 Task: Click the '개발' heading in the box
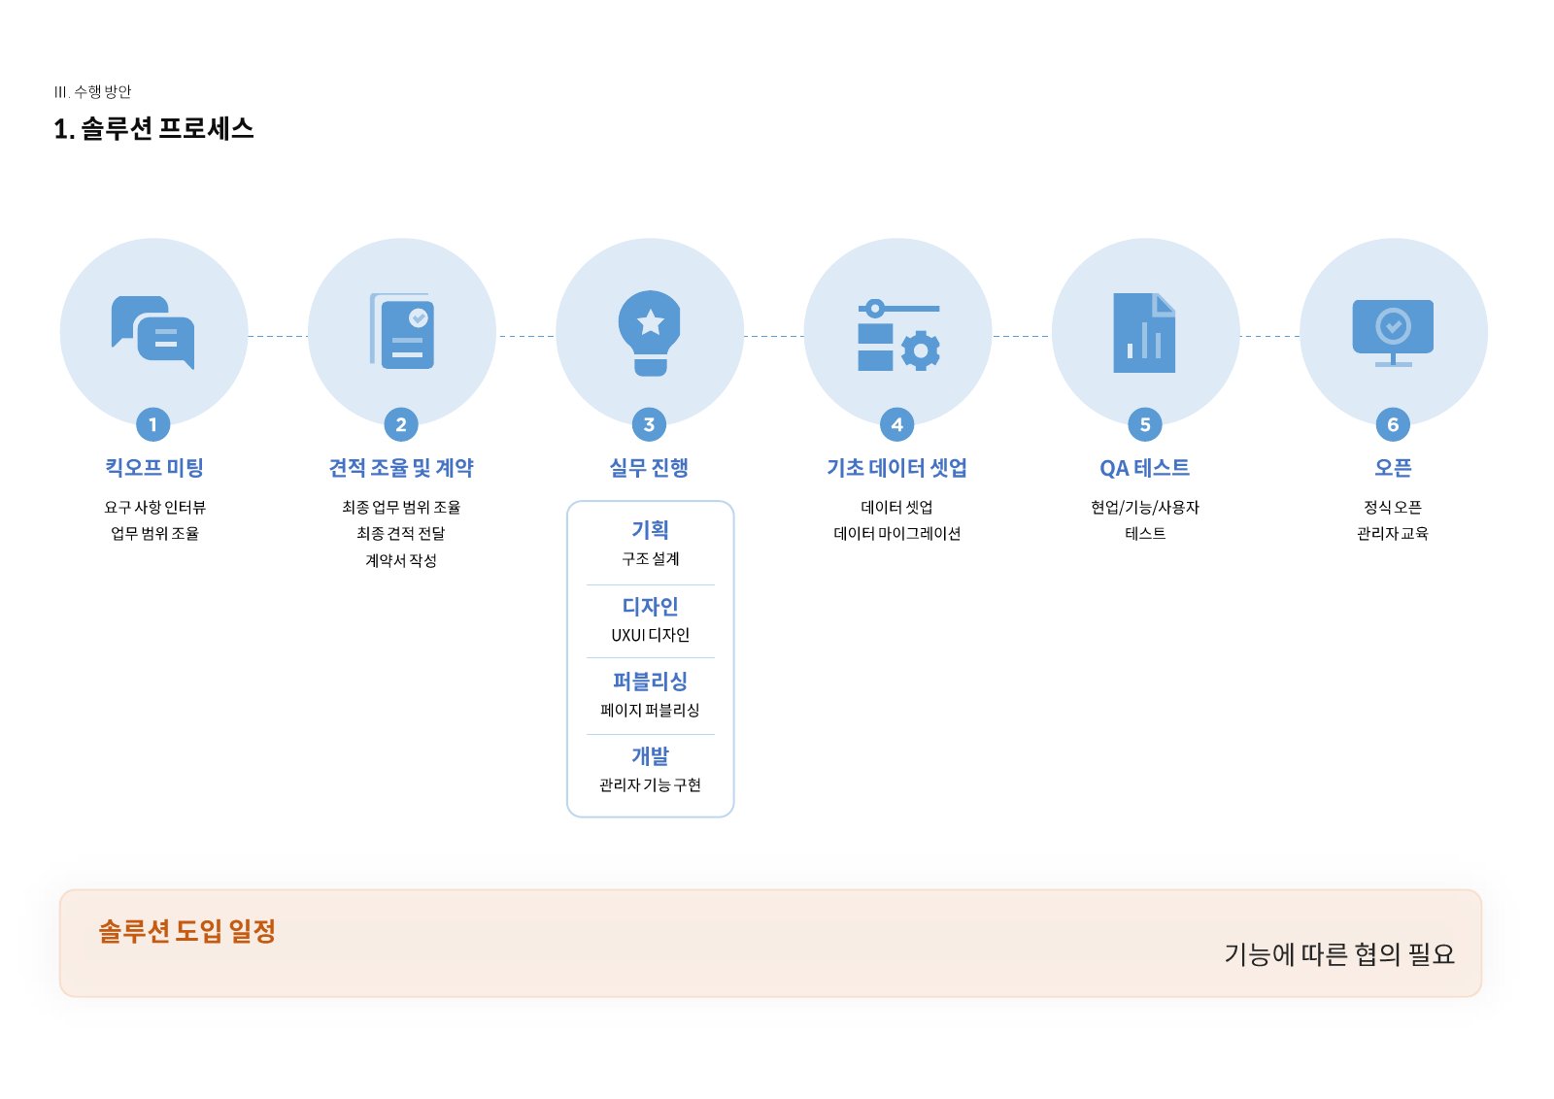click(650, 756)
